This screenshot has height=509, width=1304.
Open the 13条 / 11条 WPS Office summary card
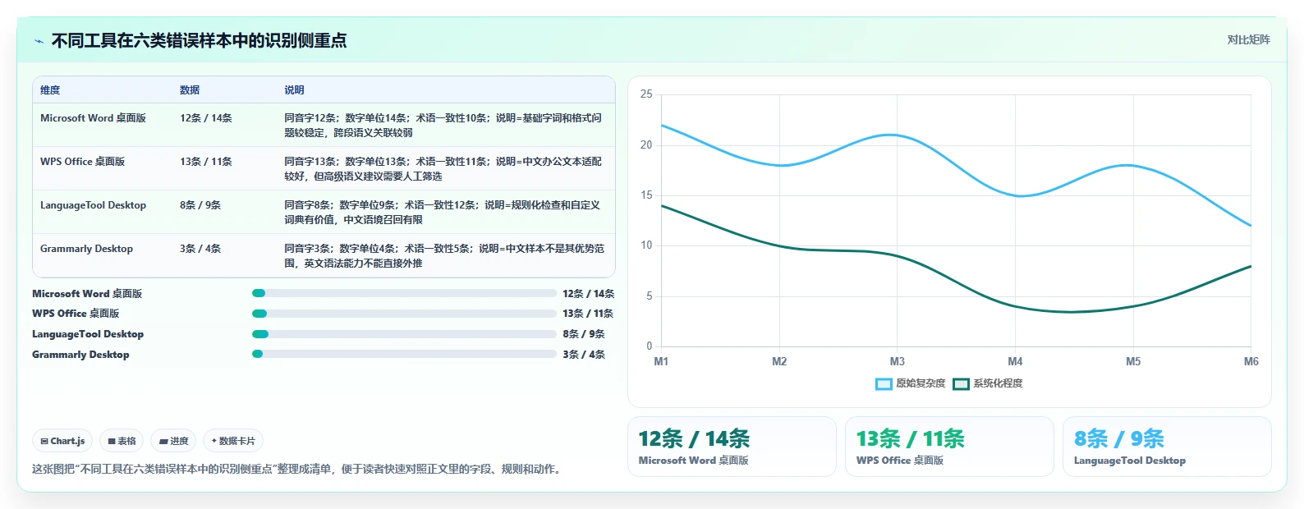click(x=949, y=447)
